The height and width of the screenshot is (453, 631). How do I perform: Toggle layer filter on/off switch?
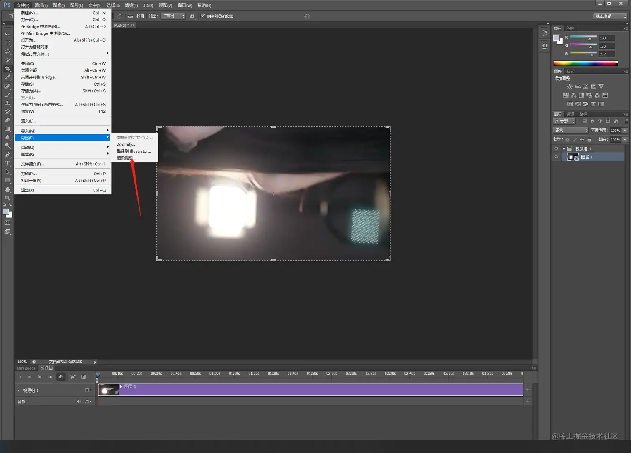pos(626,121)
